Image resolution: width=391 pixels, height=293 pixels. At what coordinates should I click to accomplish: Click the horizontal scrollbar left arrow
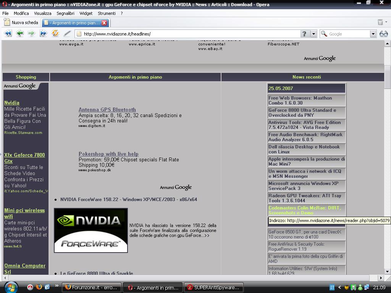pyautogui.click(x=5, y=278)
